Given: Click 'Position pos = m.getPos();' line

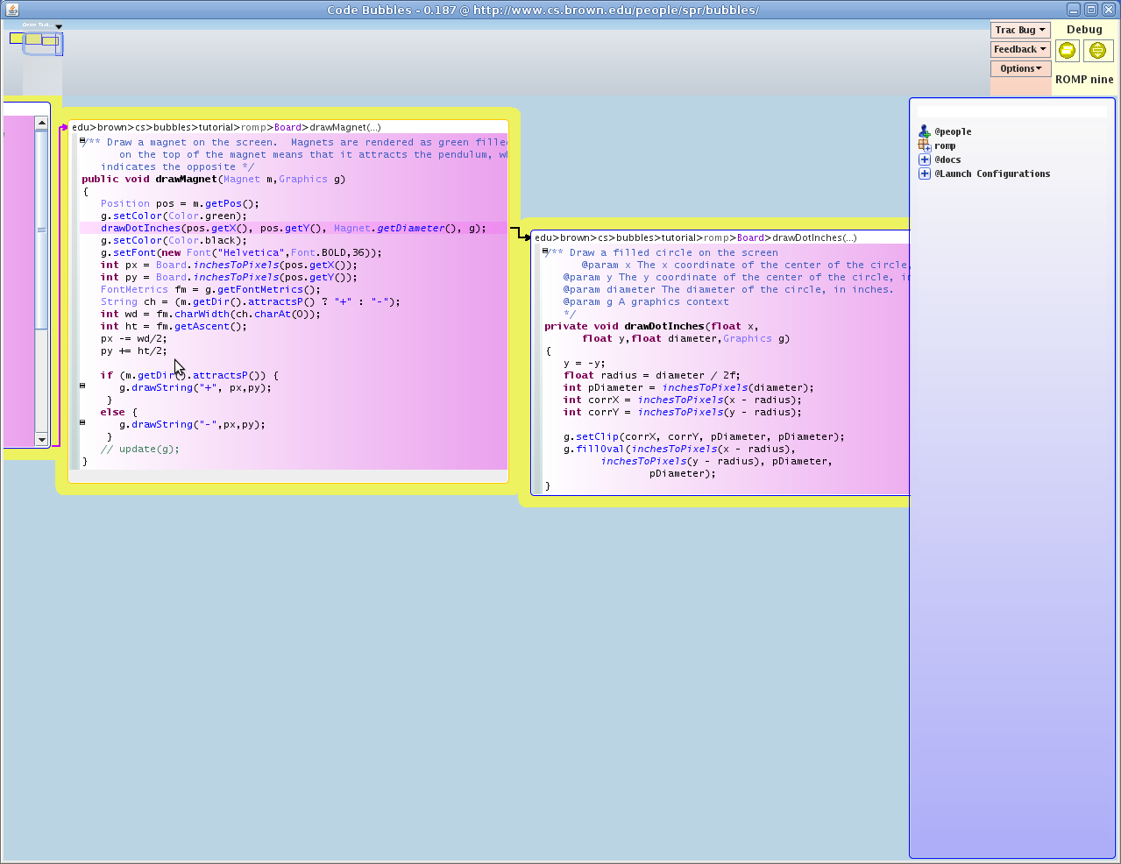Looking at the screenshot, I should tap(180, 203).
